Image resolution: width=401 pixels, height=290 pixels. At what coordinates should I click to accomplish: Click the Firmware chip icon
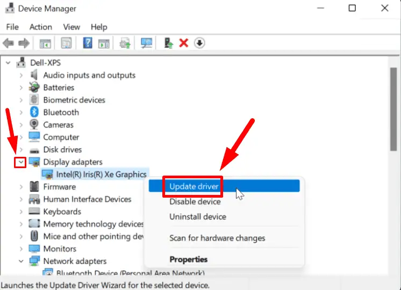34,186
